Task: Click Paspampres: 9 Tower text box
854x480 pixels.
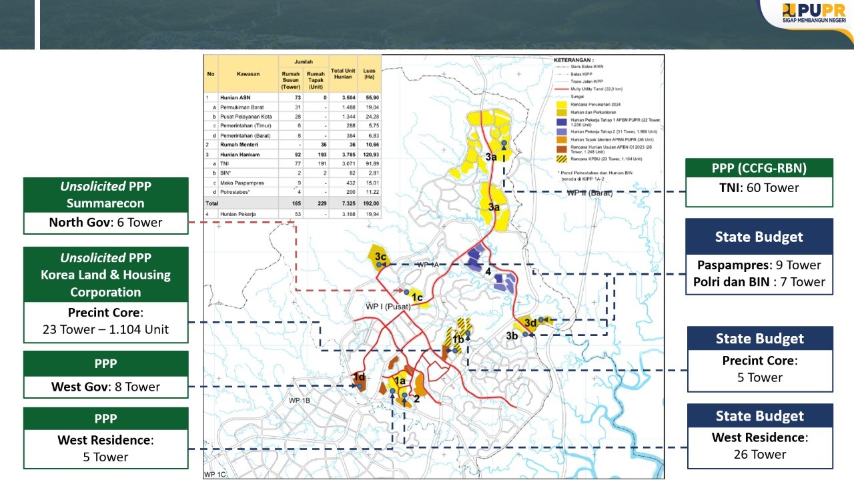Action: click(x=759, y=265)
